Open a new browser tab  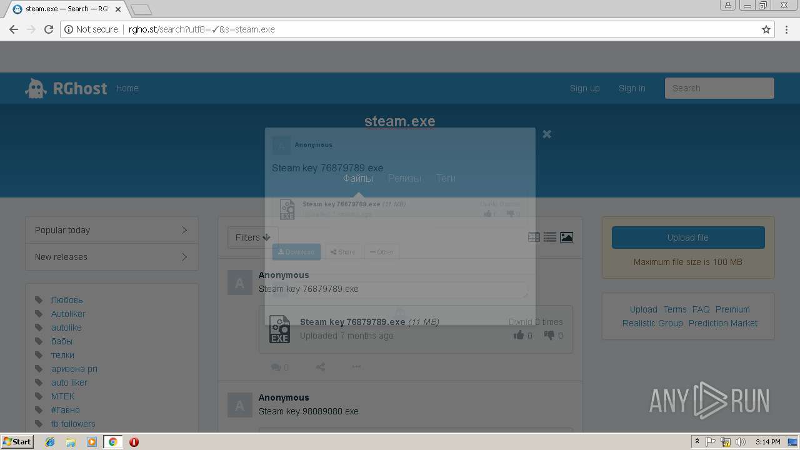[x=142, y=9]
